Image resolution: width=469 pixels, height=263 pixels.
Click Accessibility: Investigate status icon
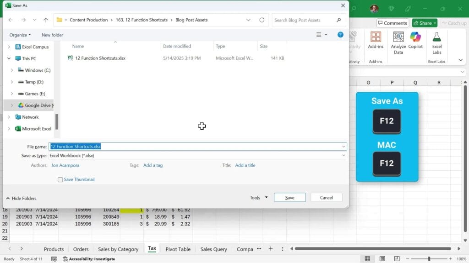tap(65, 259)
